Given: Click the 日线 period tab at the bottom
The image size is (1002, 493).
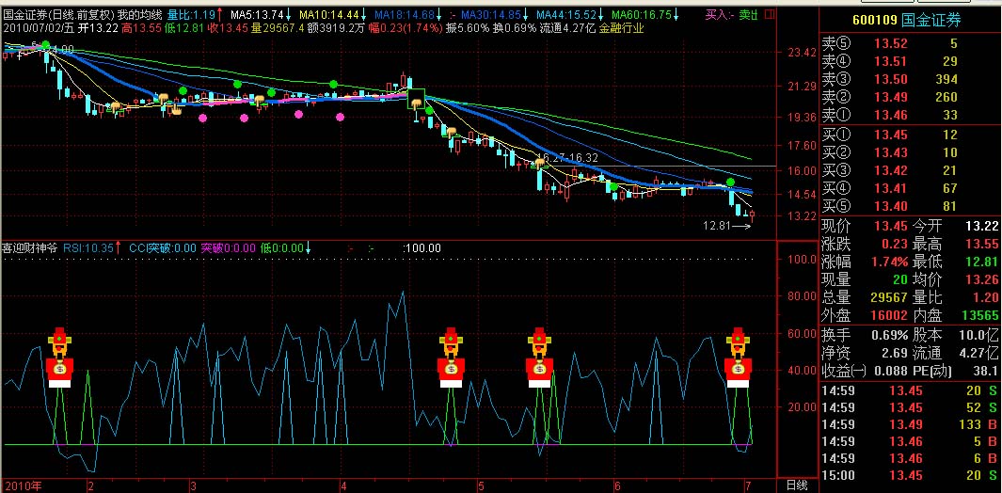Looking at the screenshot, I should coord(796,485).
